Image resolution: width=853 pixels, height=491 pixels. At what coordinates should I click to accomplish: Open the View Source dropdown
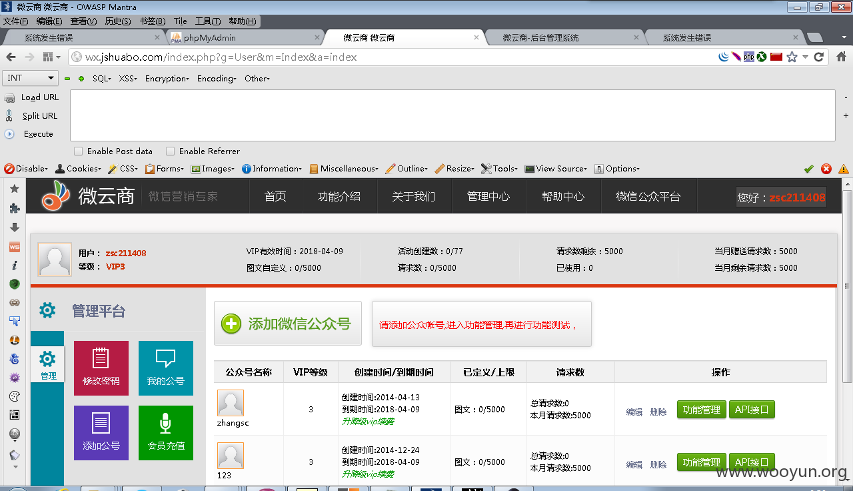[x=556, y=169]
